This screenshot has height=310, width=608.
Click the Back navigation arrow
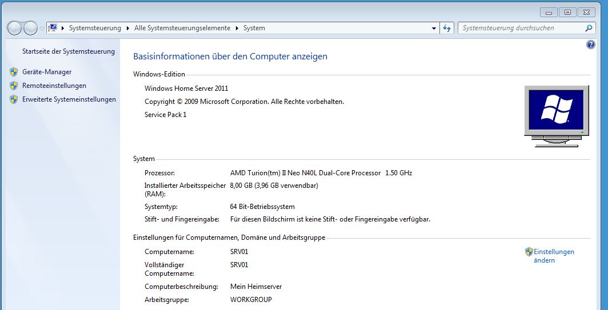point(14,28)
